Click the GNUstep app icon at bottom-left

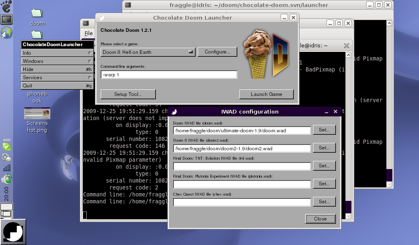tap(13, 232)
